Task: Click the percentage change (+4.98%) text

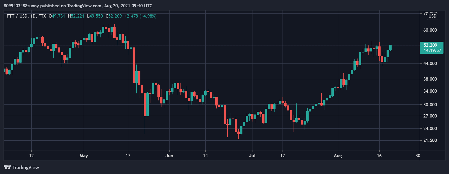Action: click(148, 16)
